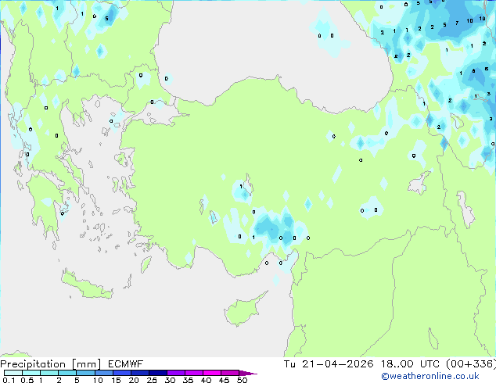Choose the 2 mm legend color swatch

coord(67,373)
